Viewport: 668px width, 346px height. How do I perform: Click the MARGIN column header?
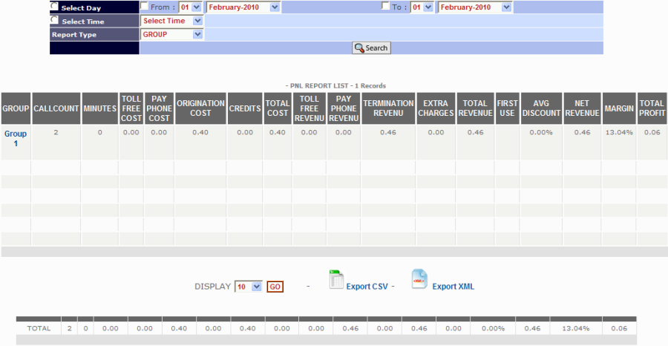tap(619, 108)
